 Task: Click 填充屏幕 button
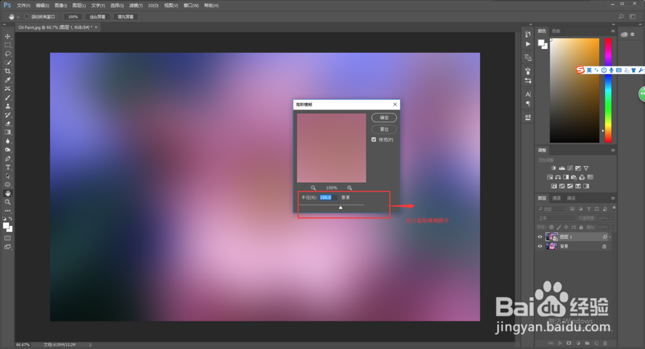(126, 17)
